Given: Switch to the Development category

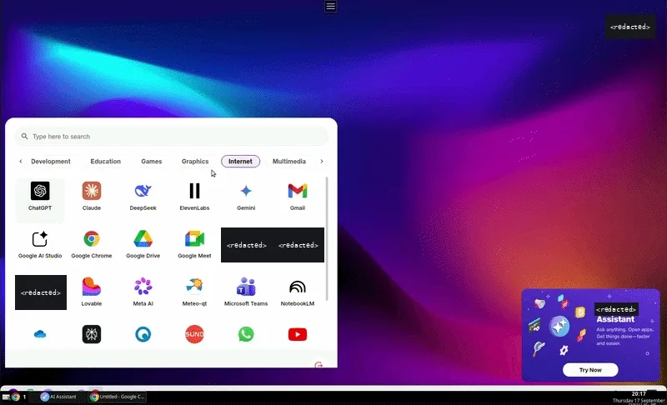Looking at the screenshot, I should [x=51, y=162].
